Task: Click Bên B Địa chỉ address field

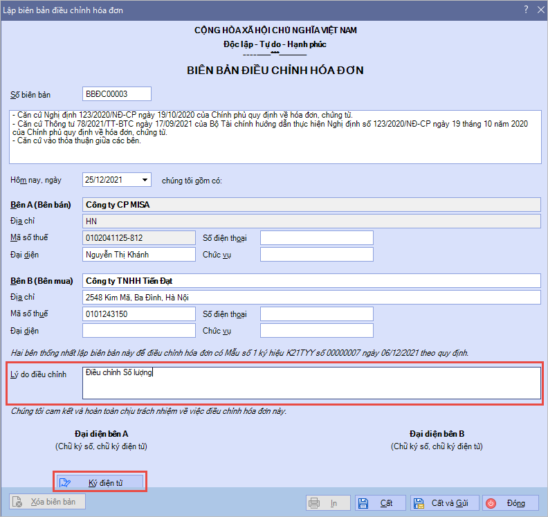Action: pos(311,297)
